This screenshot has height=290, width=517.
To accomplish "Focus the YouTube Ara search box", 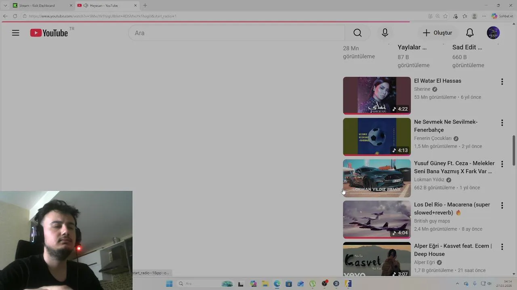I will point(237,33).
